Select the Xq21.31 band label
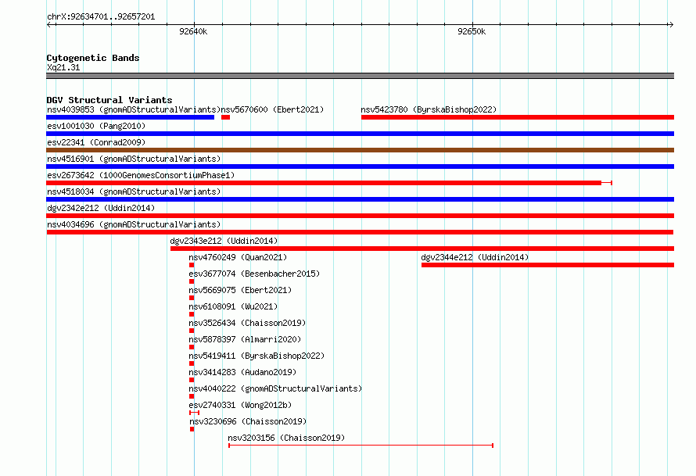 pos(63,67)
